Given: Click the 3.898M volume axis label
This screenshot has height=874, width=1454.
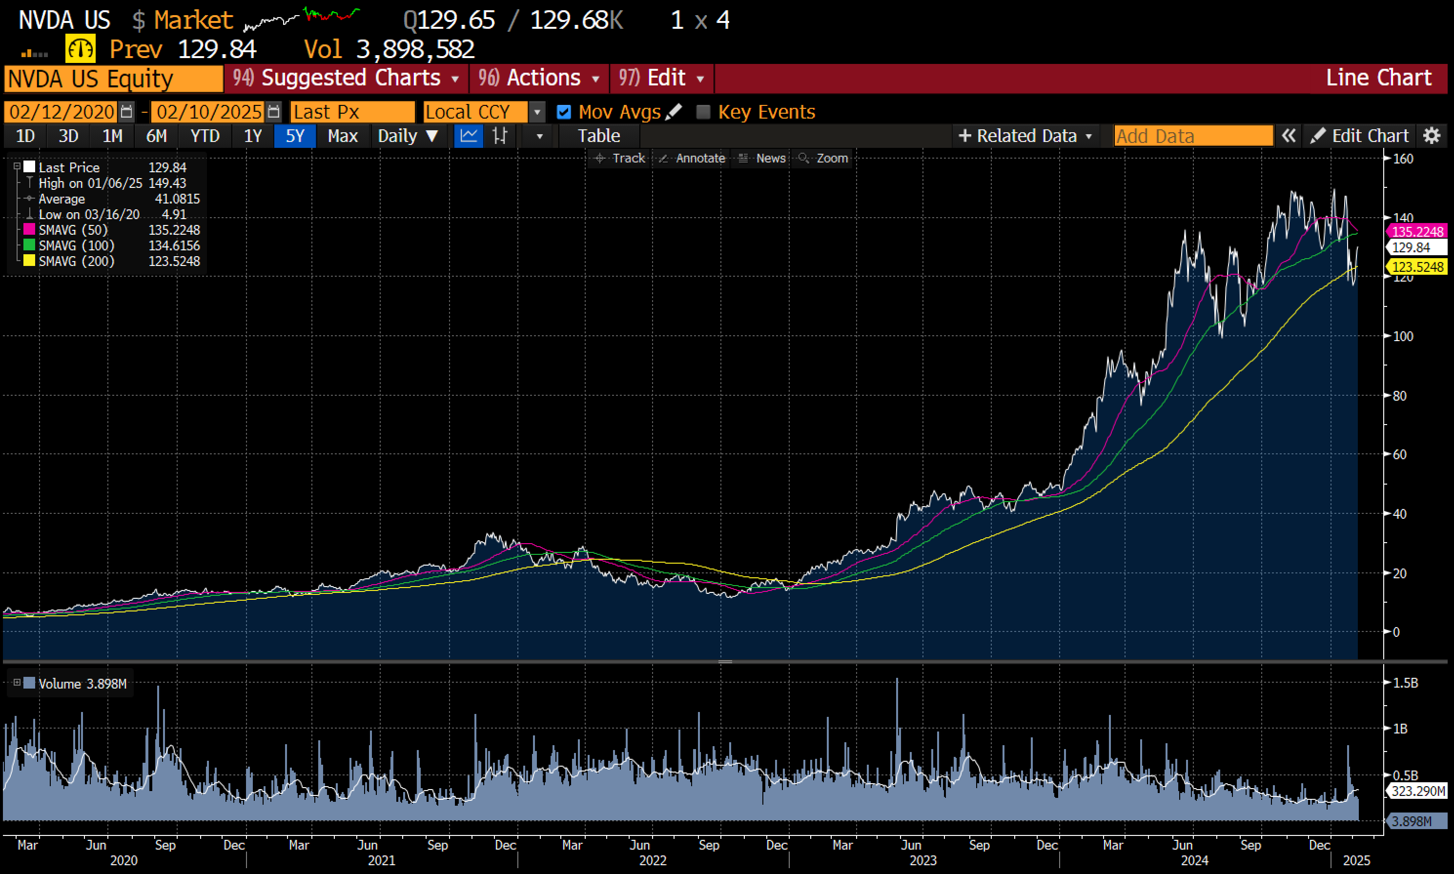Looking at the screenshot, I should (x=1417, y=821).
